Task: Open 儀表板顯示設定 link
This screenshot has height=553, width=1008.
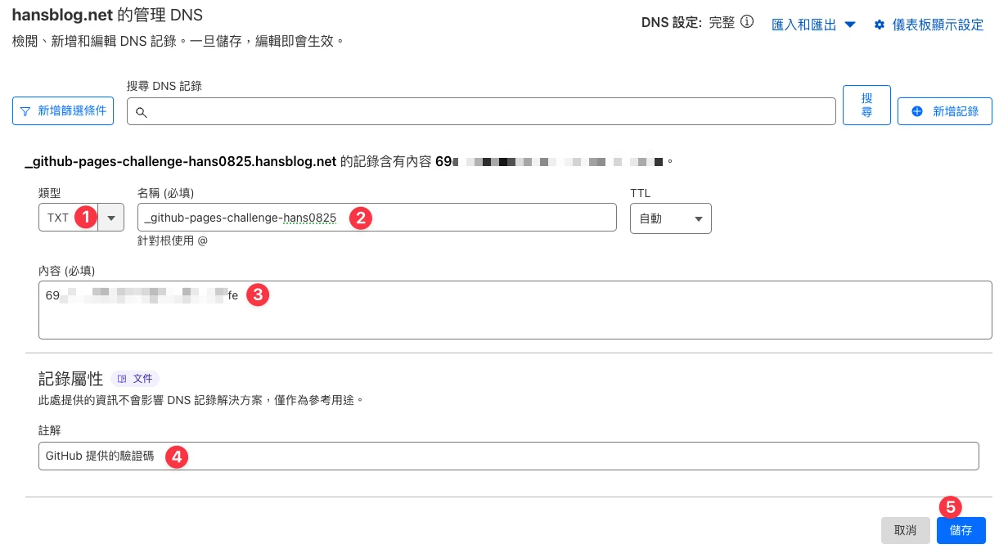Action: (x=938, y=25)
